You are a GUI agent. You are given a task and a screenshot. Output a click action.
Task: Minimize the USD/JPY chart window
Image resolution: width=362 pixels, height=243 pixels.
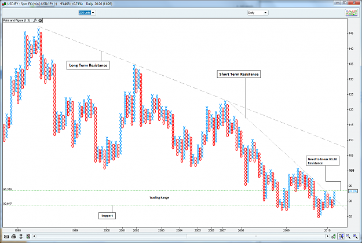338,3
